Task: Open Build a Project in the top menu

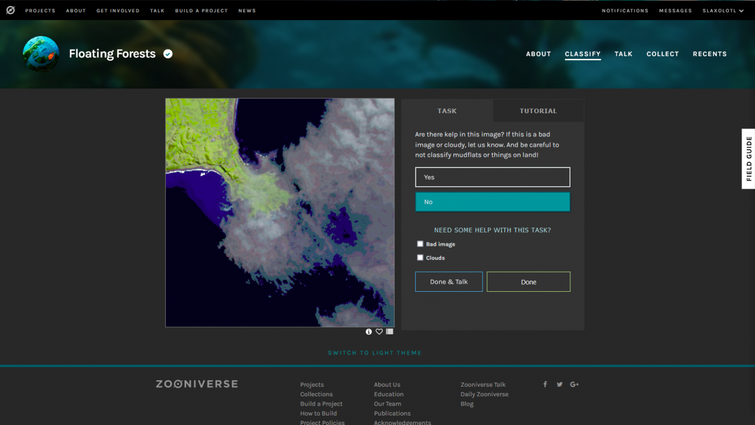Action: click(x=201, y=11)
